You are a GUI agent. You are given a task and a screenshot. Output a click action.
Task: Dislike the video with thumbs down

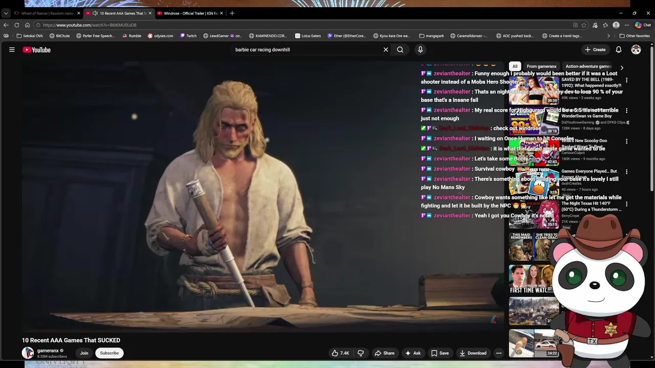tap(361, 353)
